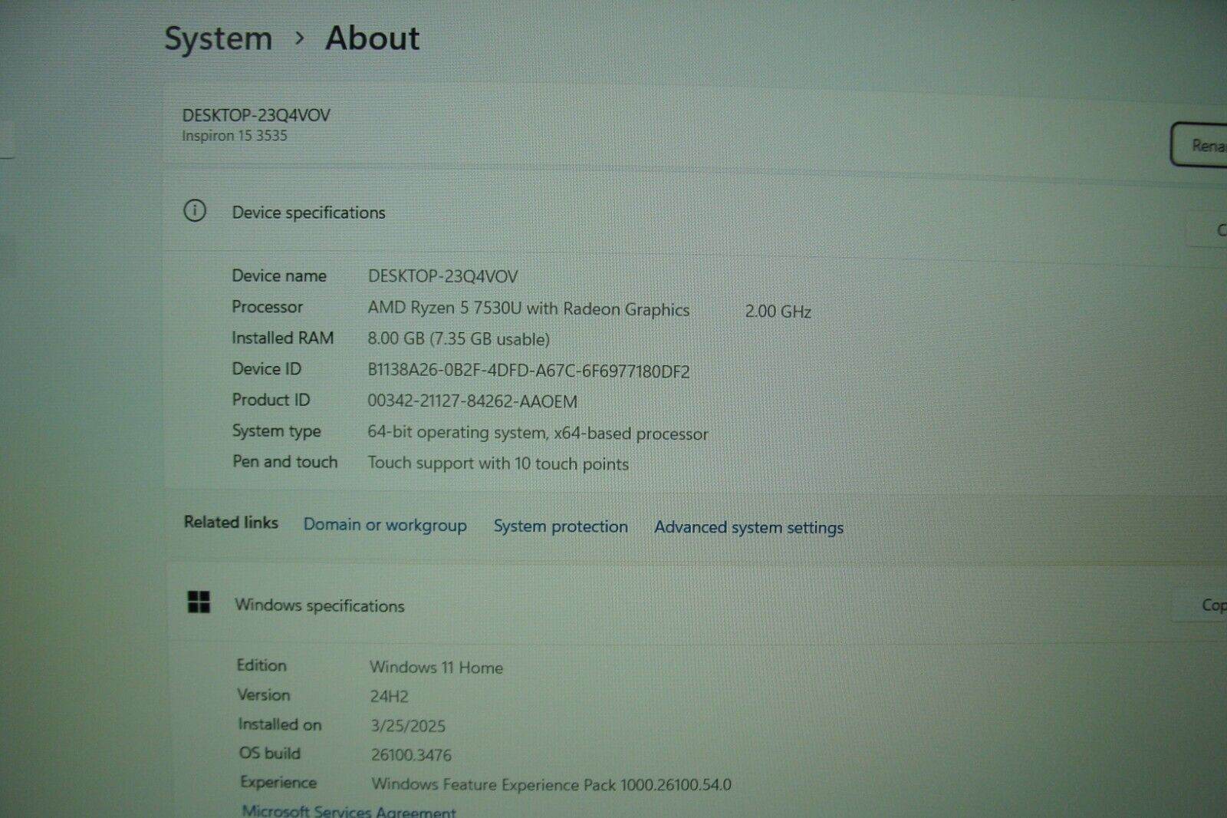Click the chevron between System and About

pos(301,38)
